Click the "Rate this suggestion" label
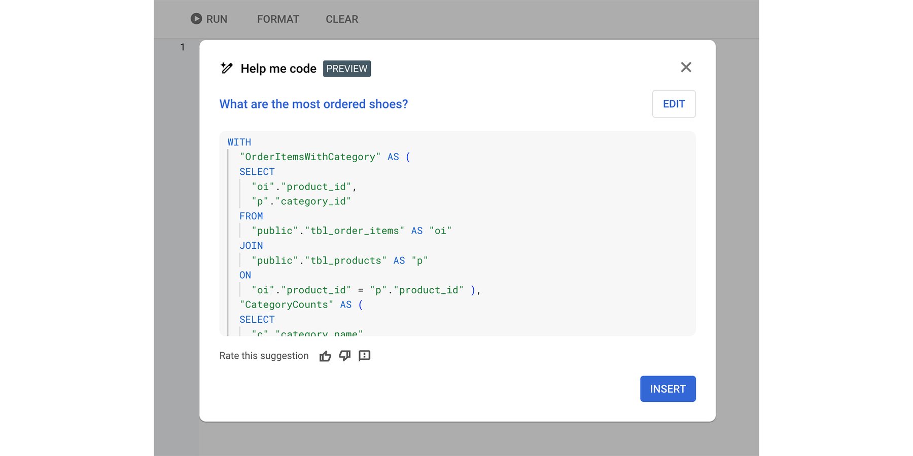 point(264,356)
